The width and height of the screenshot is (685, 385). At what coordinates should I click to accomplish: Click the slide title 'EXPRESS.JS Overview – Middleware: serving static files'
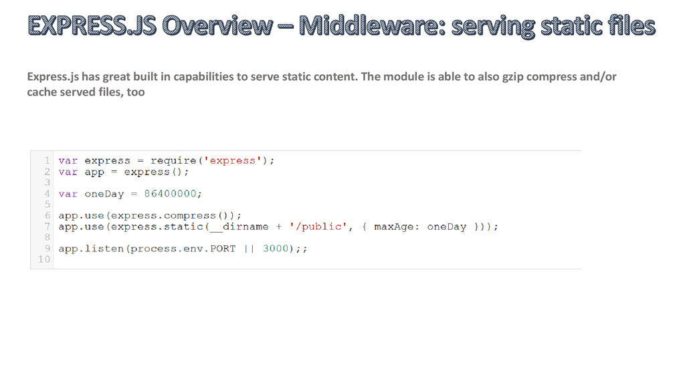point(341,26)
